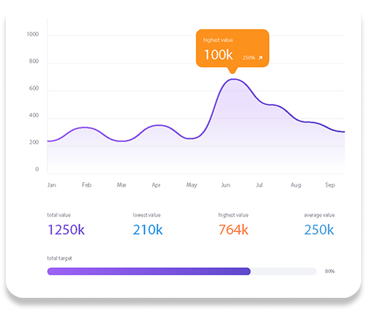367x311 pixels.
Task: Click the 80% progress percentage label
Action: click(x=330, y=271)
